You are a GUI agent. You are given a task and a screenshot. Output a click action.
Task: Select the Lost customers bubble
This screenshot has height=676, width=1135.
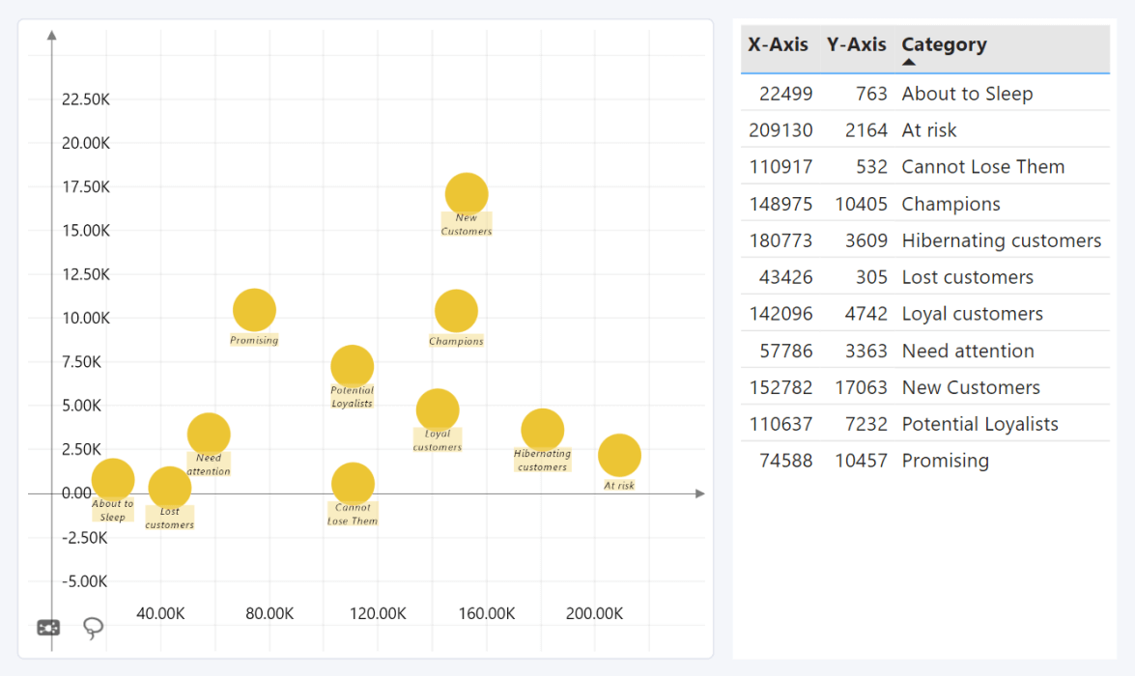pos(170,488)
